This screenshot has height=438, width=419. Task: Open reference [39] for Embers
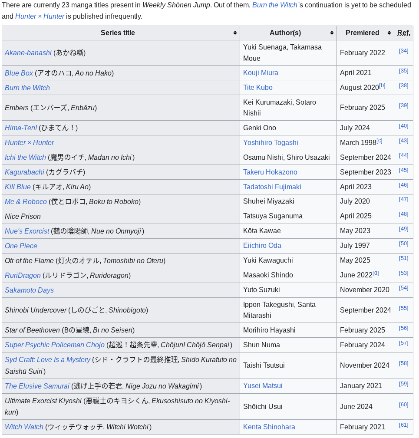(x=404, y=105)
